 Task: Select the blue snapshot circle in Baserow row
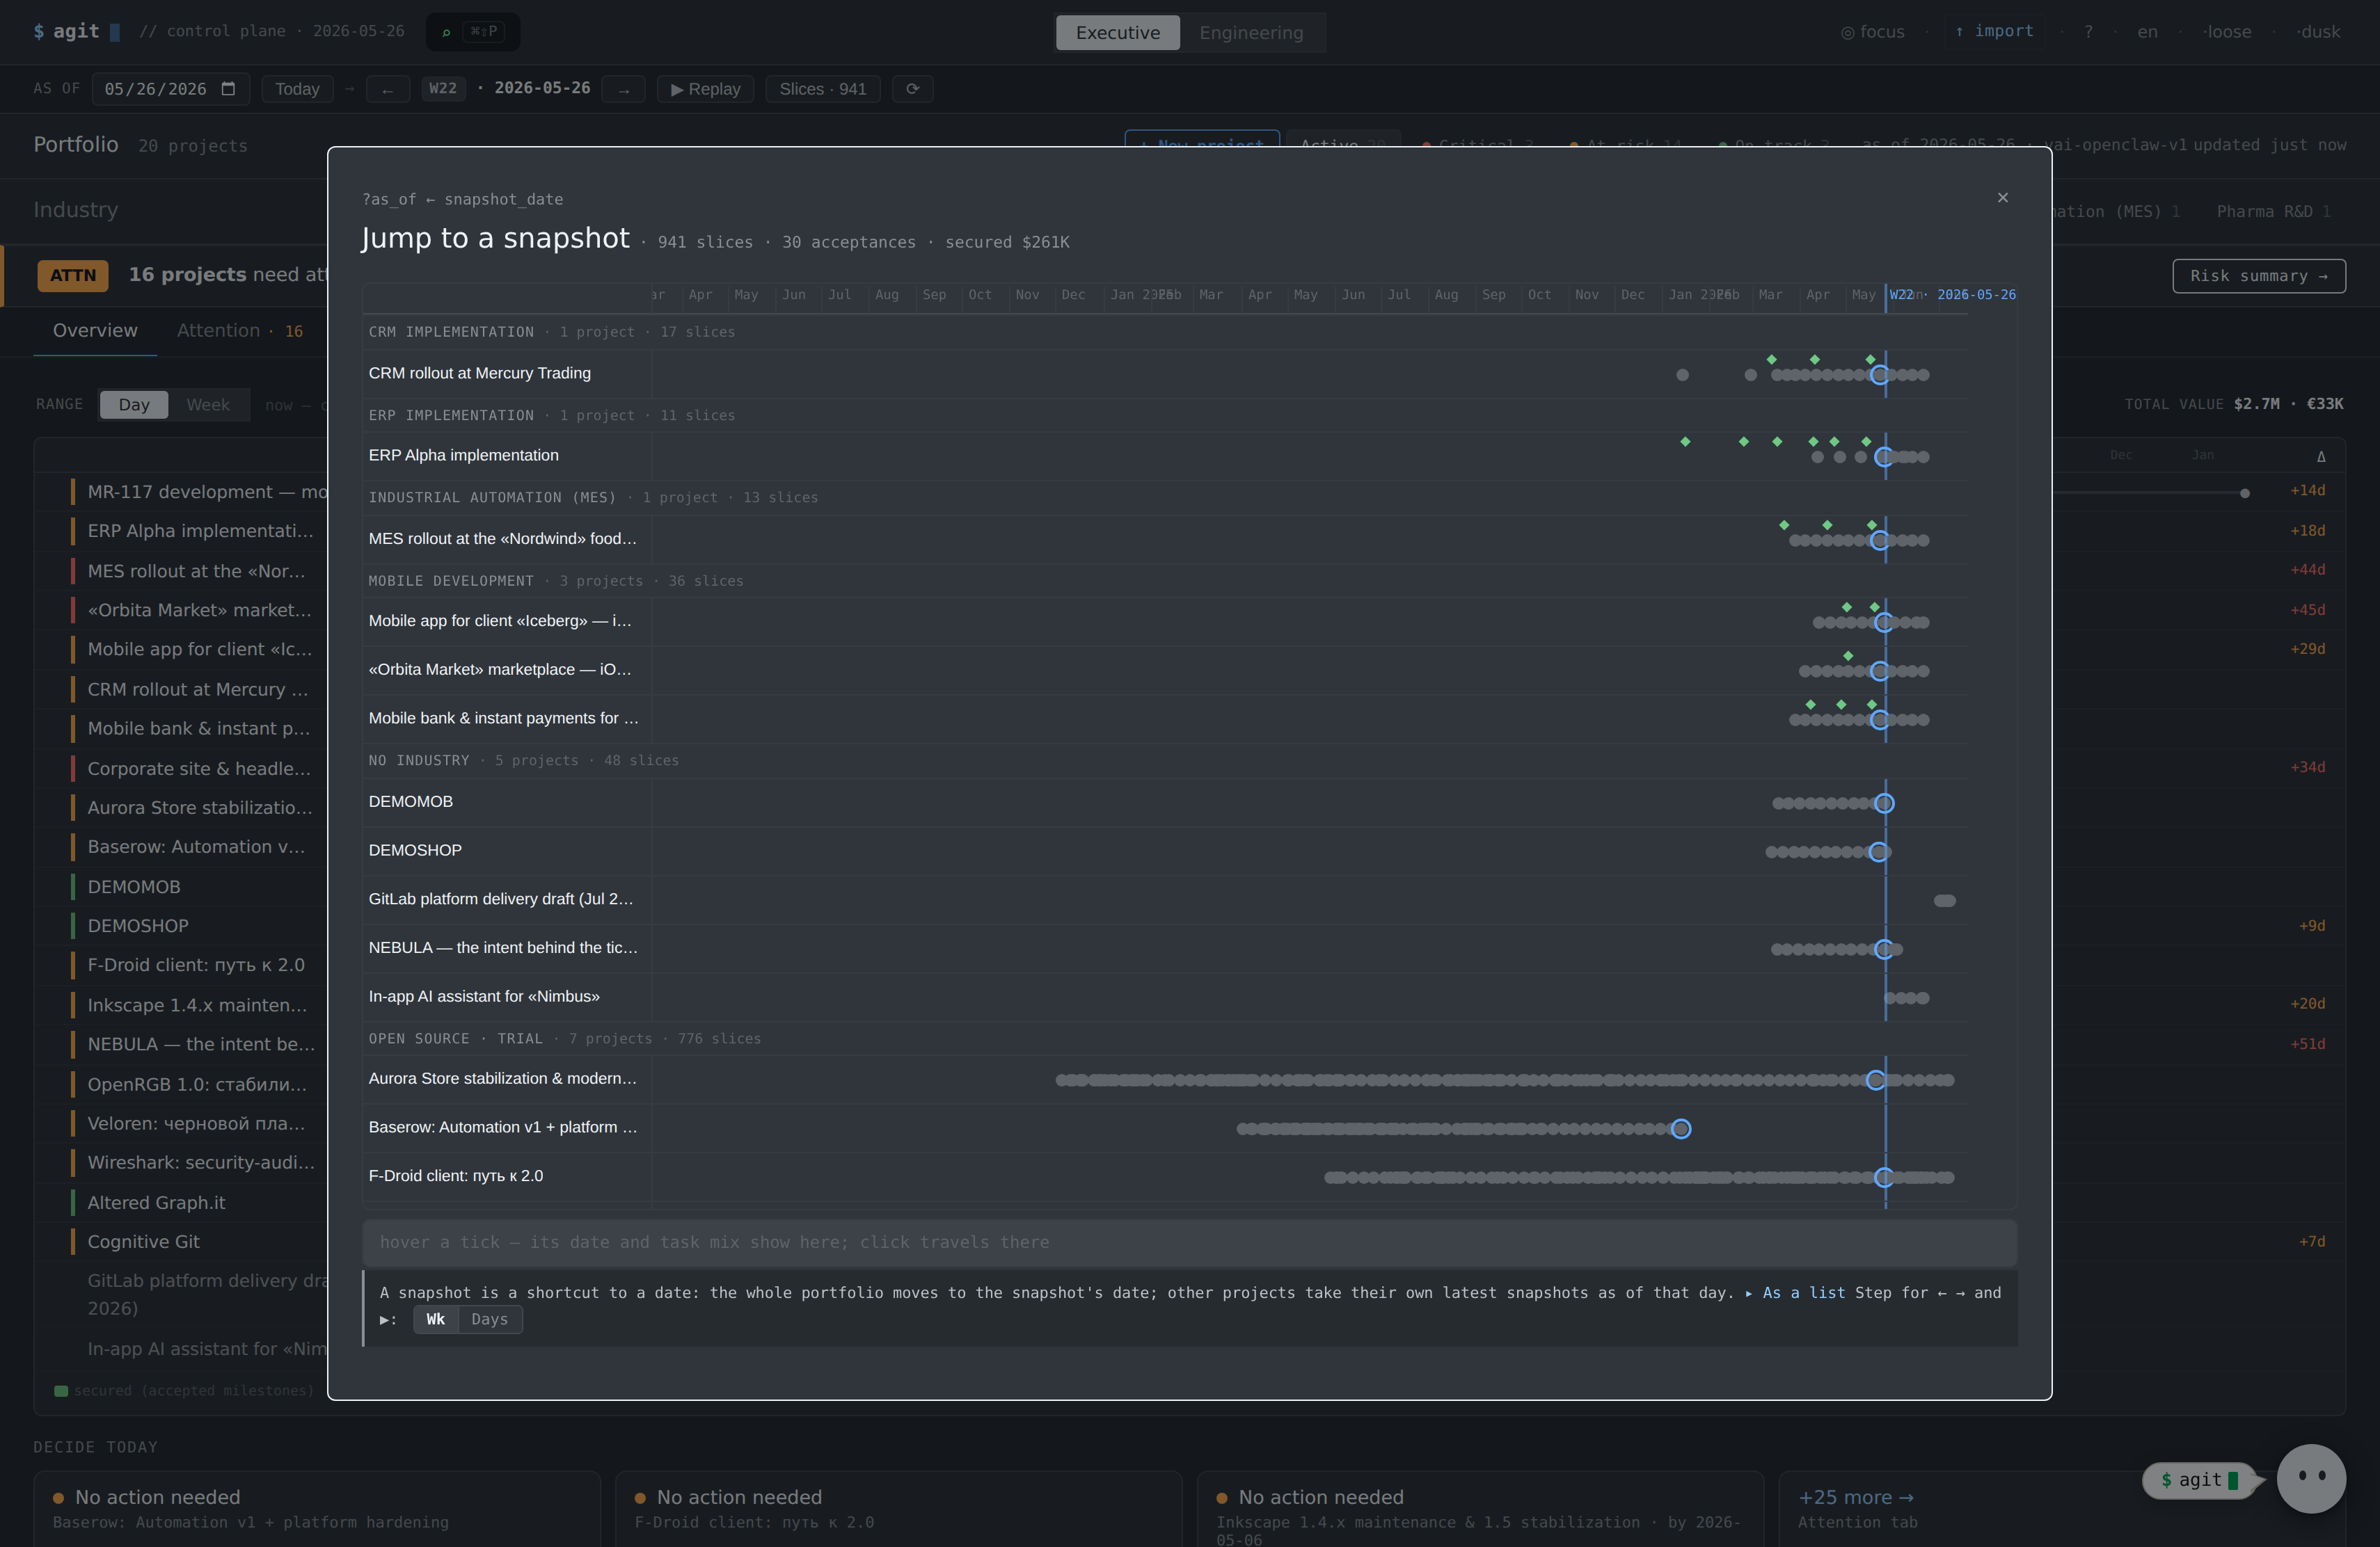tap(1681, 1129)
